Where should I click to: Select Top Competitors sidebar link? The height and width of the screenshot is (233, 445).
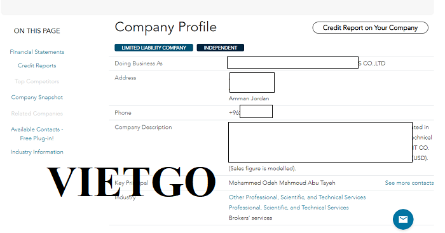pyautogui.click(x=37, y=81)
